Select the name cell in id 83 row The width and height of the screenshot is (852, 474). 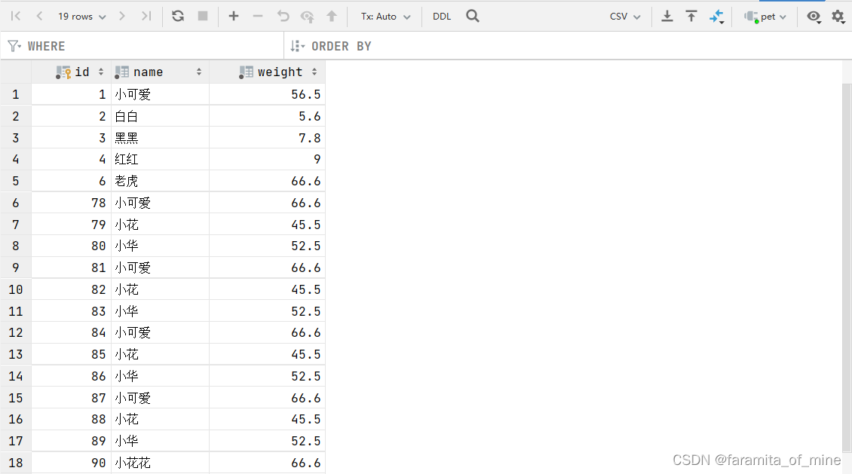pos(161,311)
